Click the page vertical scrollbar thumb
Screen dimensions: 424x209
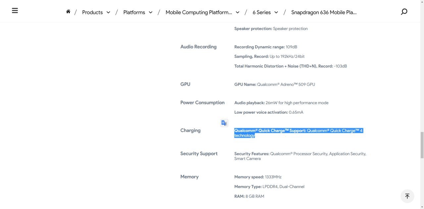(x=422, y=145)
